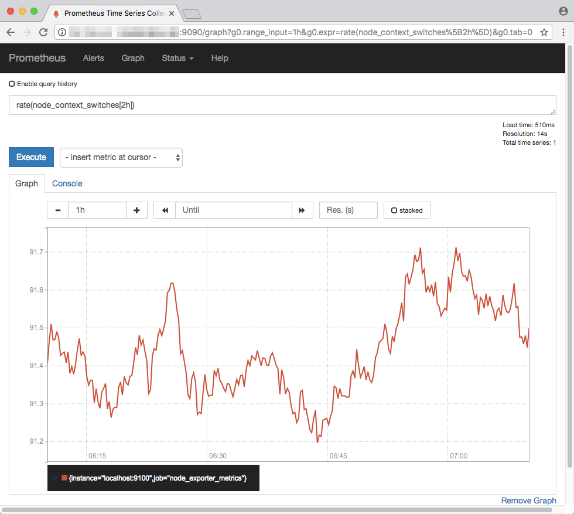Toggle the stacked graph checkbox
The height and width of the screenshot is (514, 574).
(395, 210)
